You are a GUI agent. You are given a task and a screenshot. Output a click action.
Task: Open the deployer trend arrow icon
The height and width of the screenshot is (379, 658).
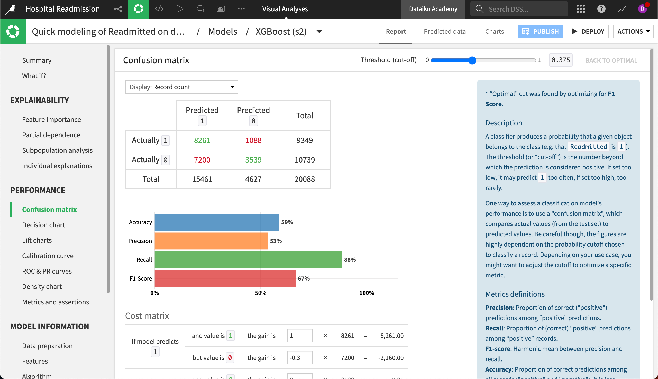click(x=622, y=8)
